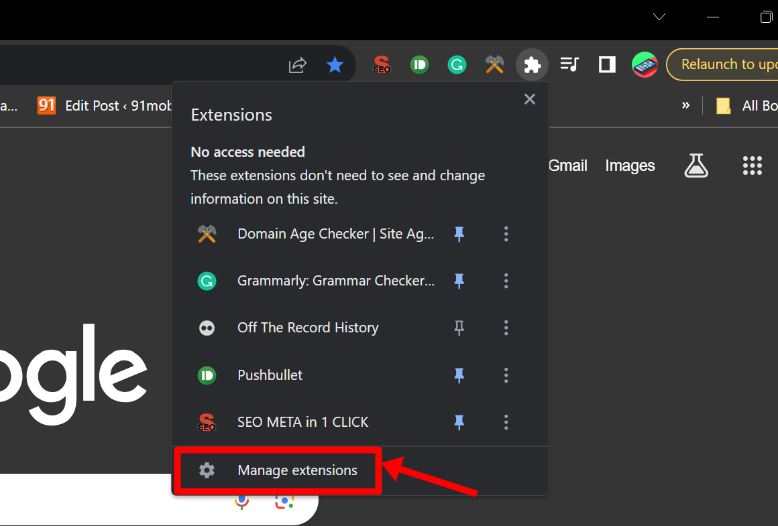Open Search Labs flask icon
This screenshot has height=526, width=778.
tap(696, 166)
